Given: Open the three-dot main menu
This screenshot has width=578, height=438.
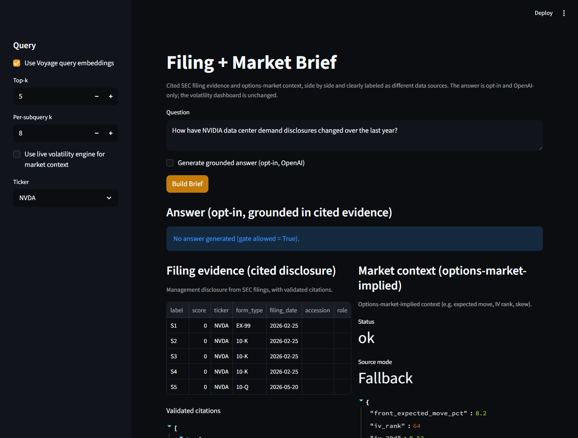Looking at the screenshot, I should [564, 13].
